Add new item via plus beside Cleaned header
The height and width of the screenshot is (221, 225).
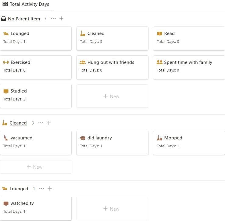pos(49,123)
